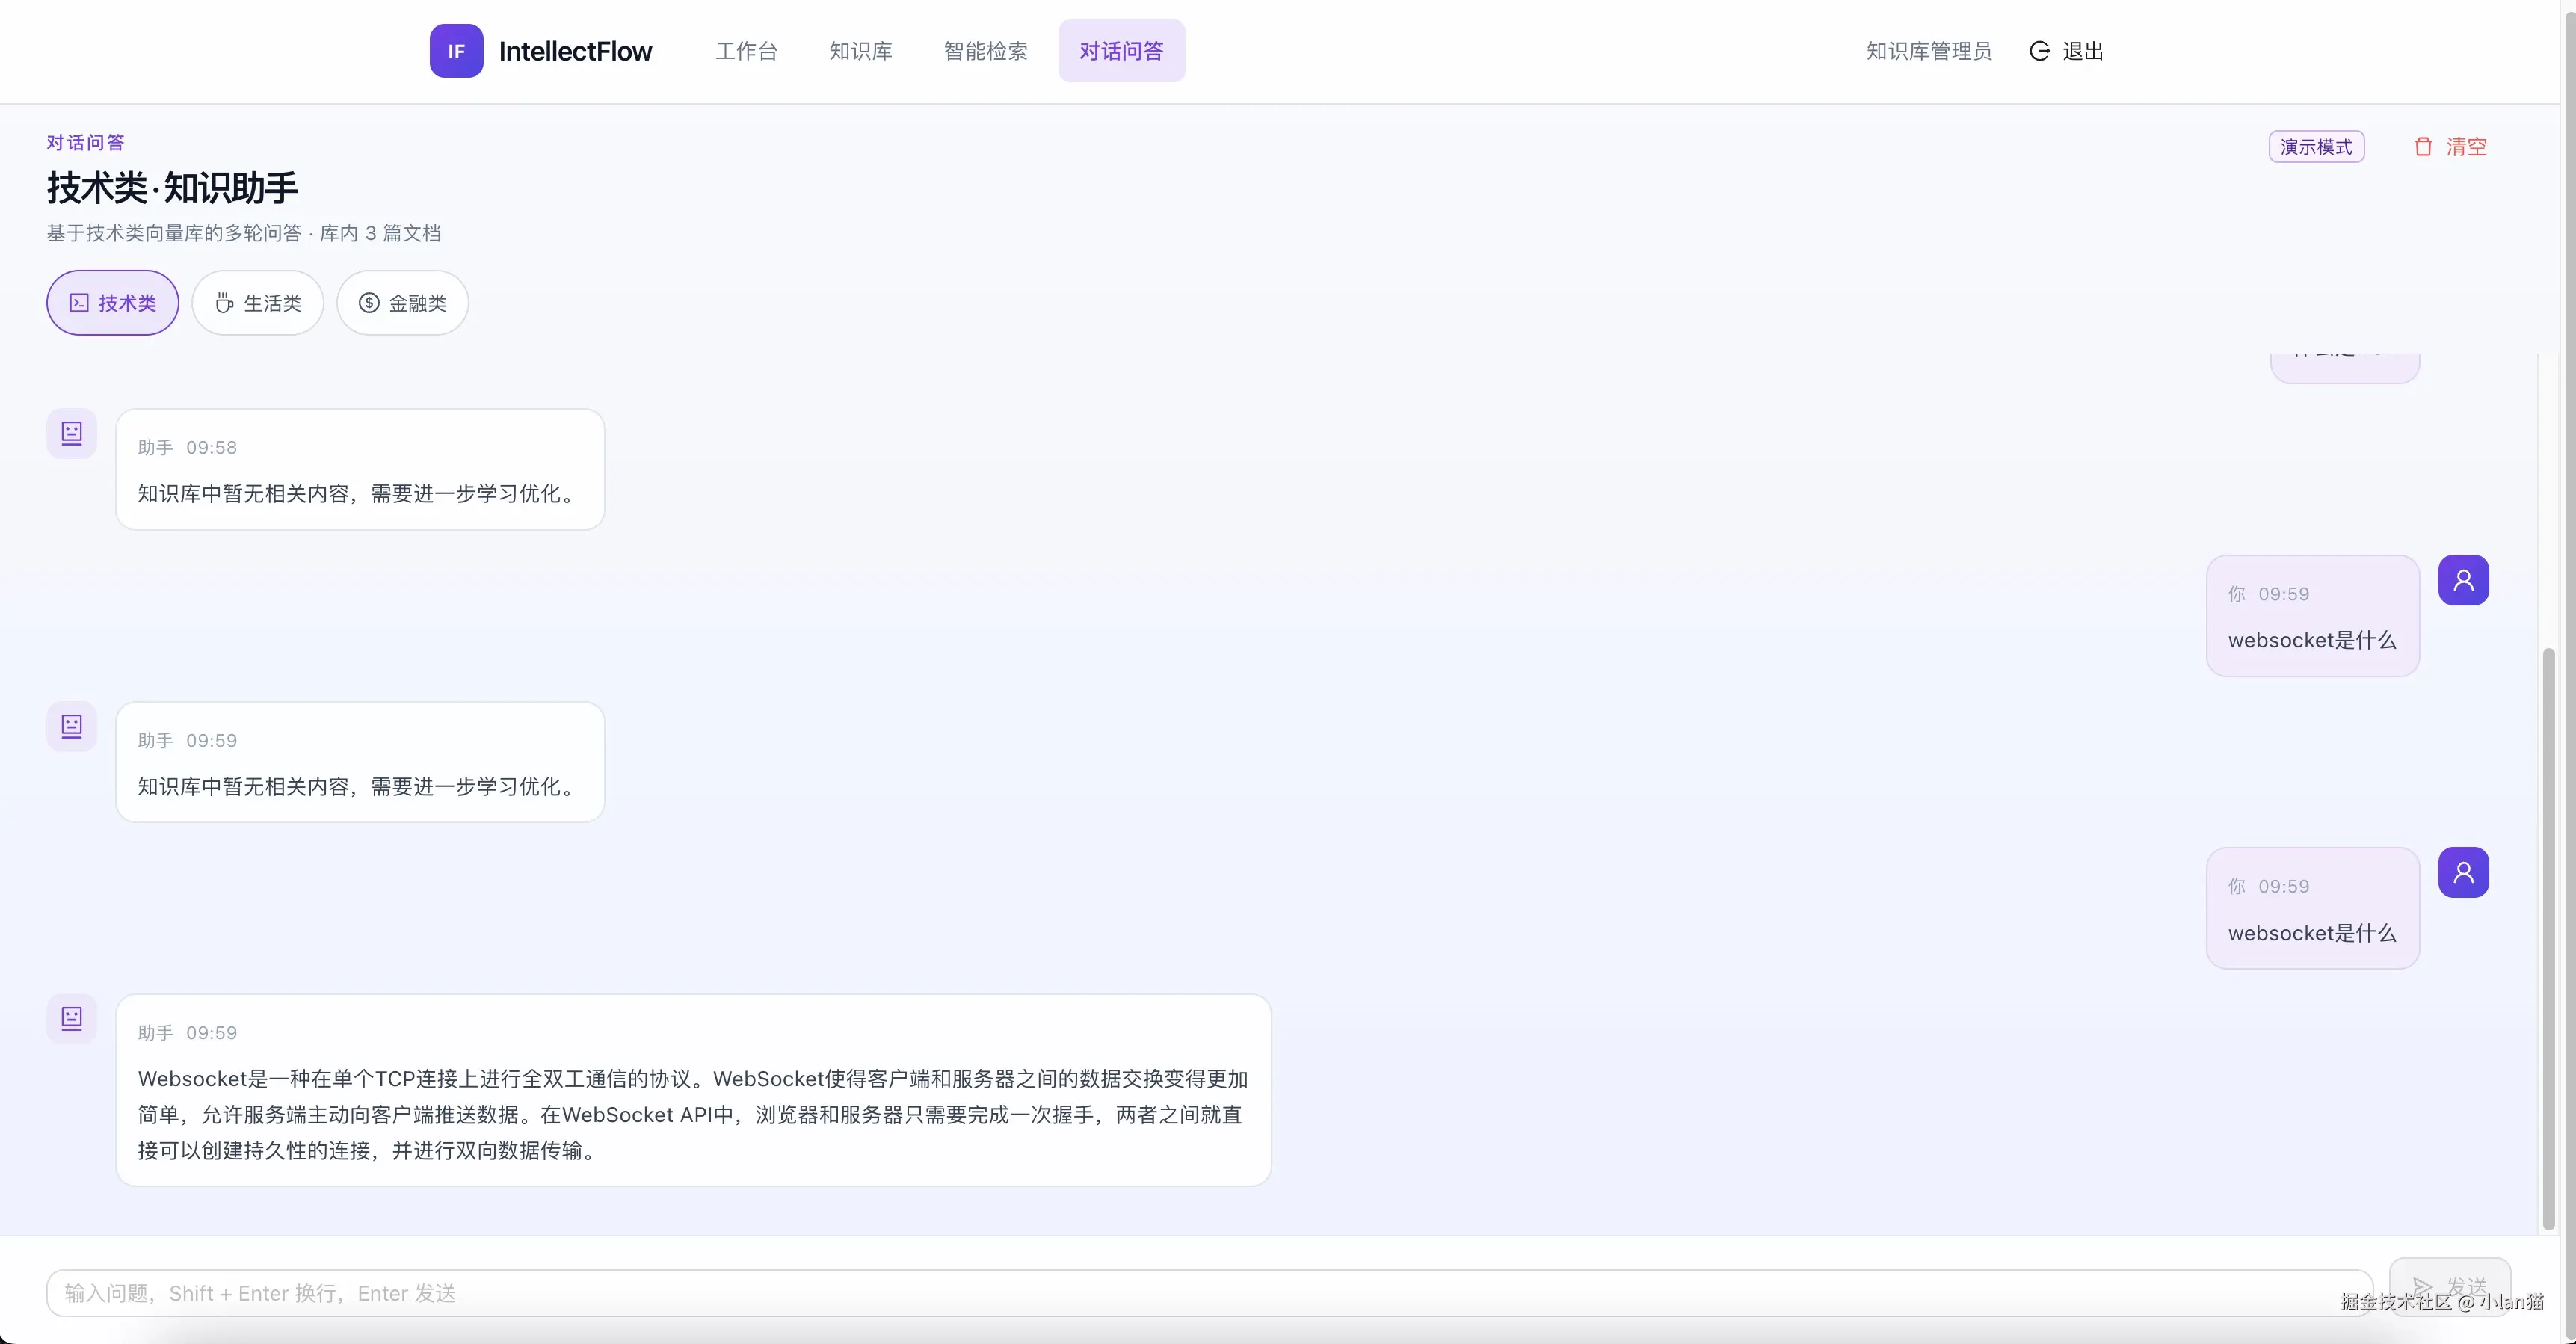Click the coffee cup icon in 生活类
Screen dimensions: 2576x1344
(224, 303)
